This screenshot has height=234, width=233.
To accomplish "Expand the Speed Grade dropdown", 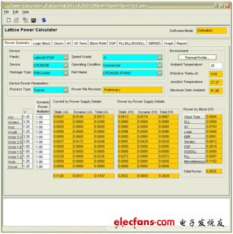I will 132,57.
